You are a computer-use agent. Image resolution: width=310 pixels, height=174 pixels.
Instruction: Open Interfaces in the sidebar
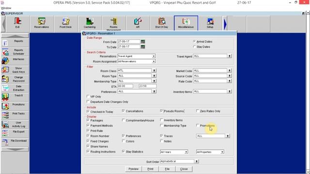15,61
